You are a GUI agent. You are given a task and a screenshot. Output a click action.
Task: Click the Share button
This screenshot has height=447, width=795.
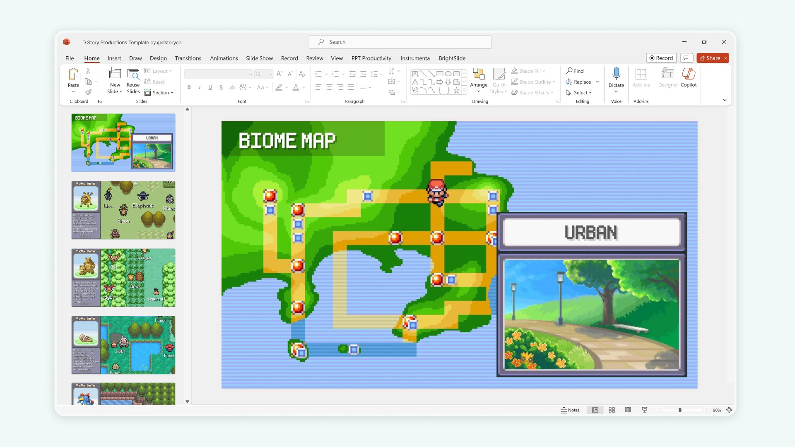point(710,58)
